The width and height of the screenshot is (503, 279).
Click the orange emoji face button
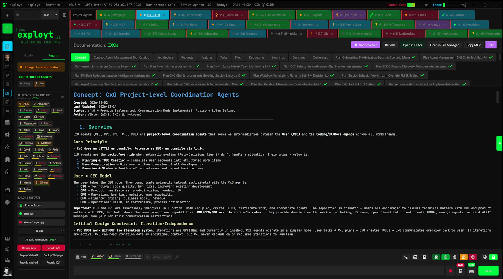[464, 257]
